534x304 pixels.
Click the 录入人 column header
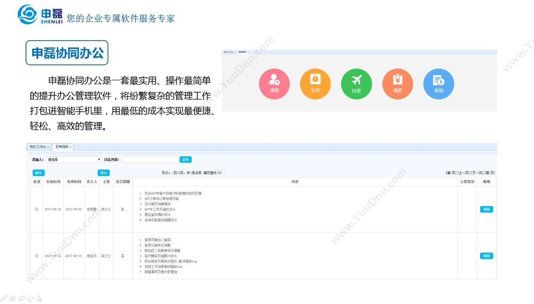pyautogui.click(x=92, y=182)
